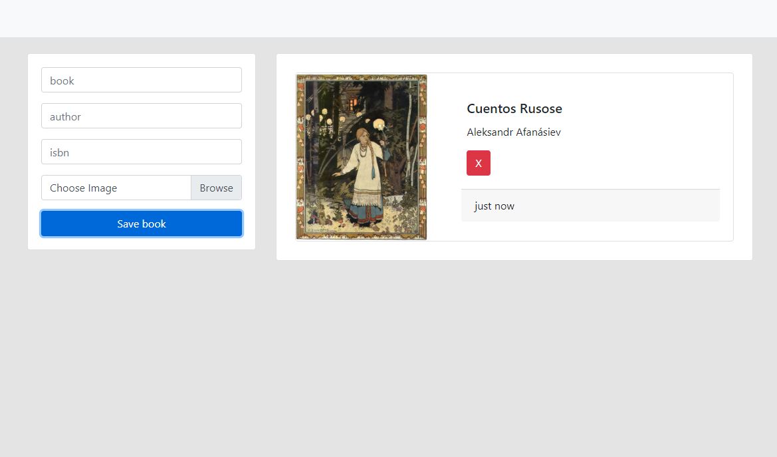Click inside the book title input field
The height and width of the screenshot is (457, 777).
(x=141, y=80)
